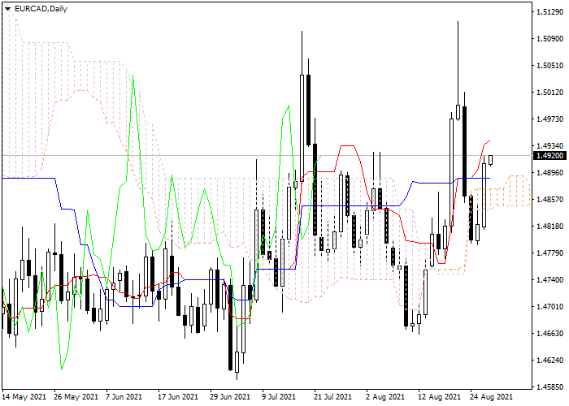Click price axis value 1.45850
Screen dimensions: 569x406
coord(549,387)
